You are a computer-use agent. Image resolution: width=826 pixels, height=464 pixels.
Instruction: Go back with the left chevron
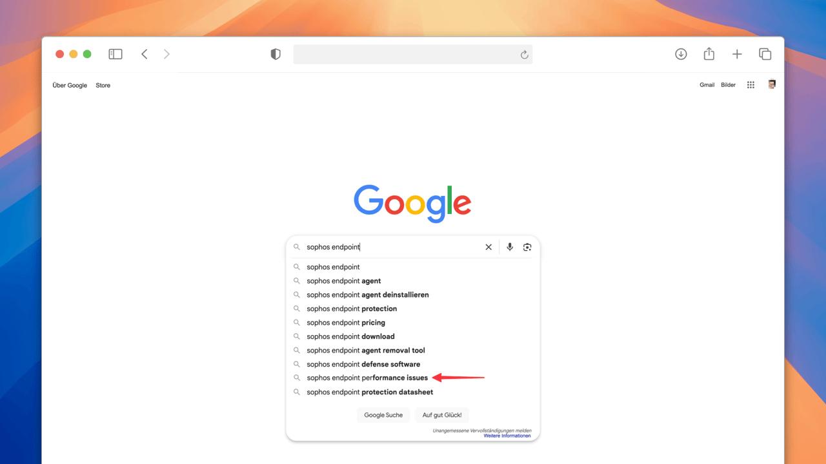[x=145, y=54]
